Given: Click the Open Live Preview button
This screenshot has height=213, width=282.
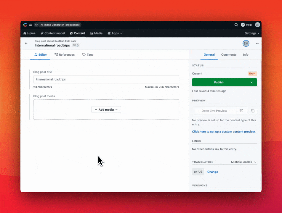Looking at the screenshot, I should [x=214, y=111].
